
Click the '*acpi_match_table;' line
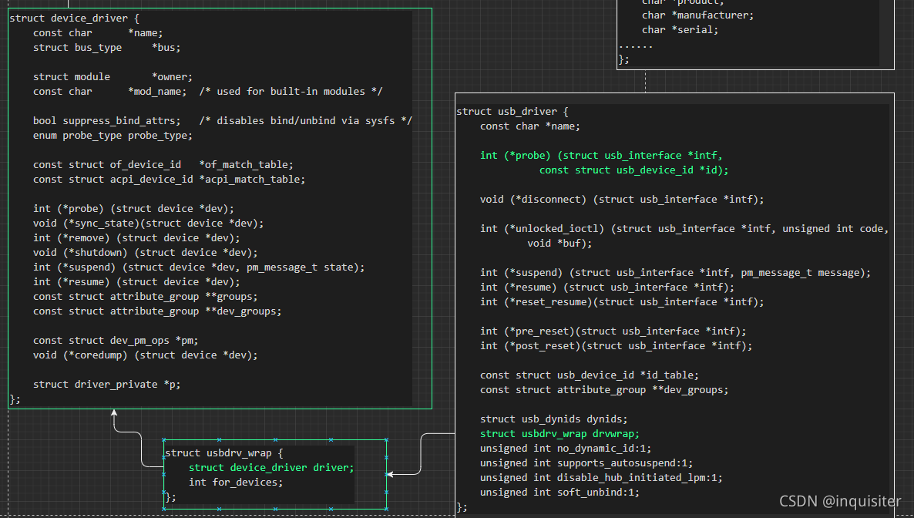tap(169, 179)
